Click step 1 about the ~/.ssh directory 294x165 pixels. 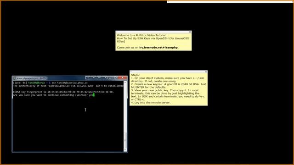[x=168, y=80]
